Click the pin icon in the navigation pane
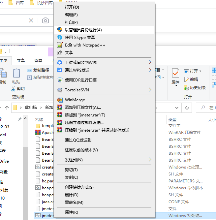The height and width of the screenshot is (220, 216). pyautogui.click(x=20, y=119)
